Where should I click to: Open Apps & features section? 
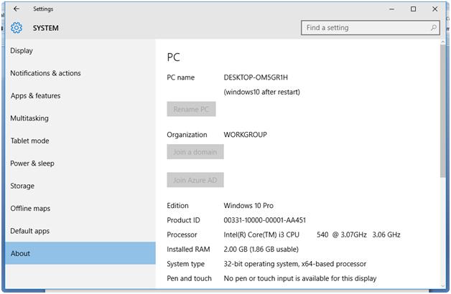pyautogui.click(x=35, y=96)
